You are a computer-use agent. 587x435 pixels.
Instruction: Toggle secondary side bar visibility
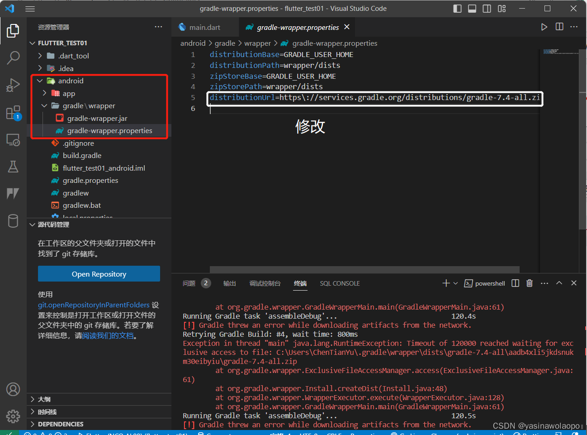[x=487, y=9]
